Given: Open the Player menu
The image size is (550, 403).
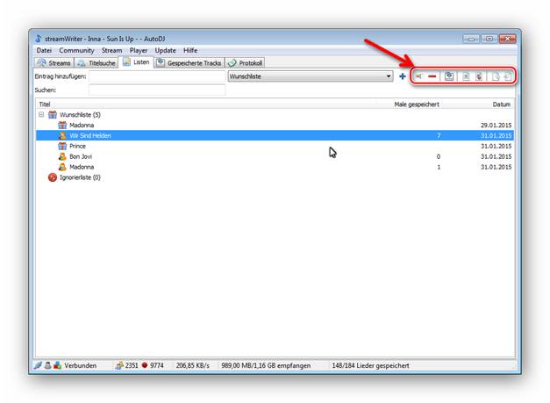Looking at the screenshot, I should pyautogui.click(x=139, y=51).
